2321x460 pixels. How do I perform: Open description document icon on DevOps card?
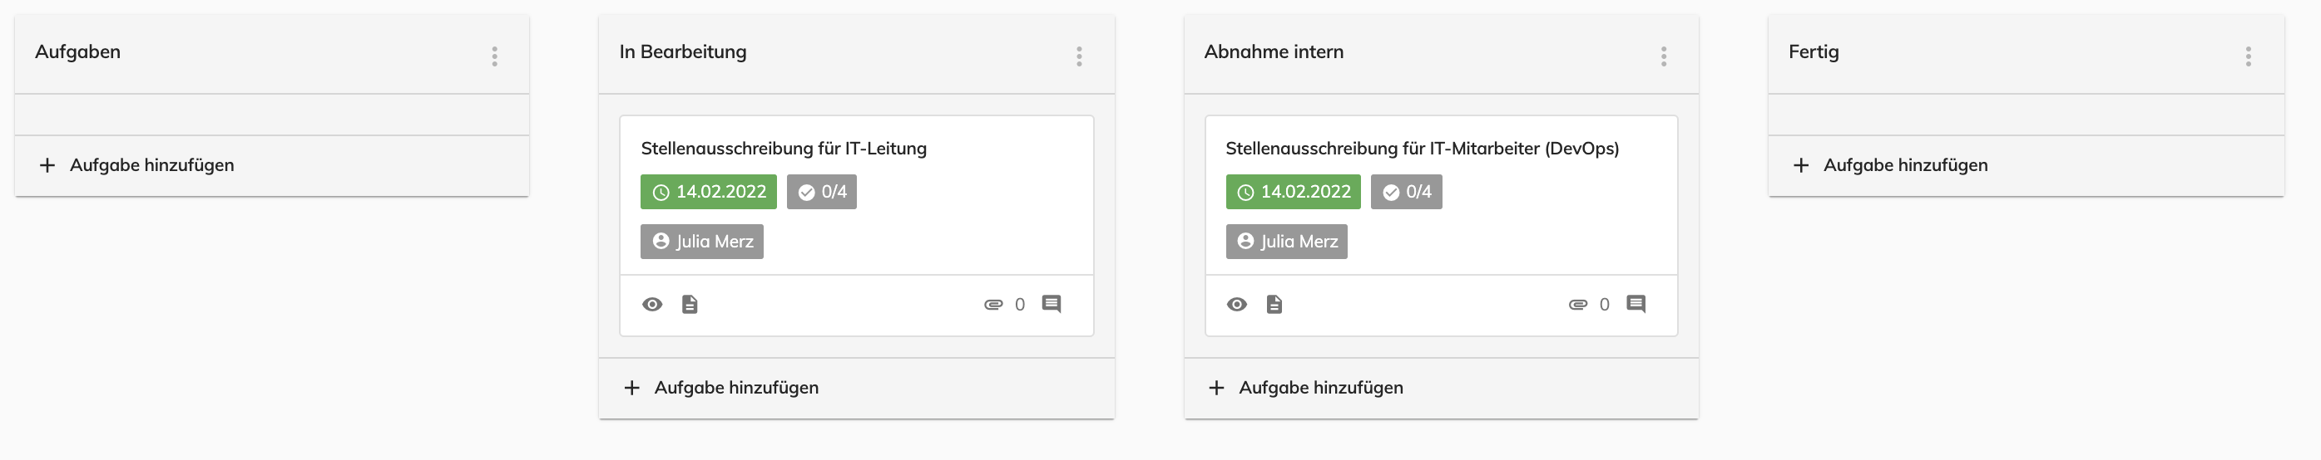(x=1274, y=305)
